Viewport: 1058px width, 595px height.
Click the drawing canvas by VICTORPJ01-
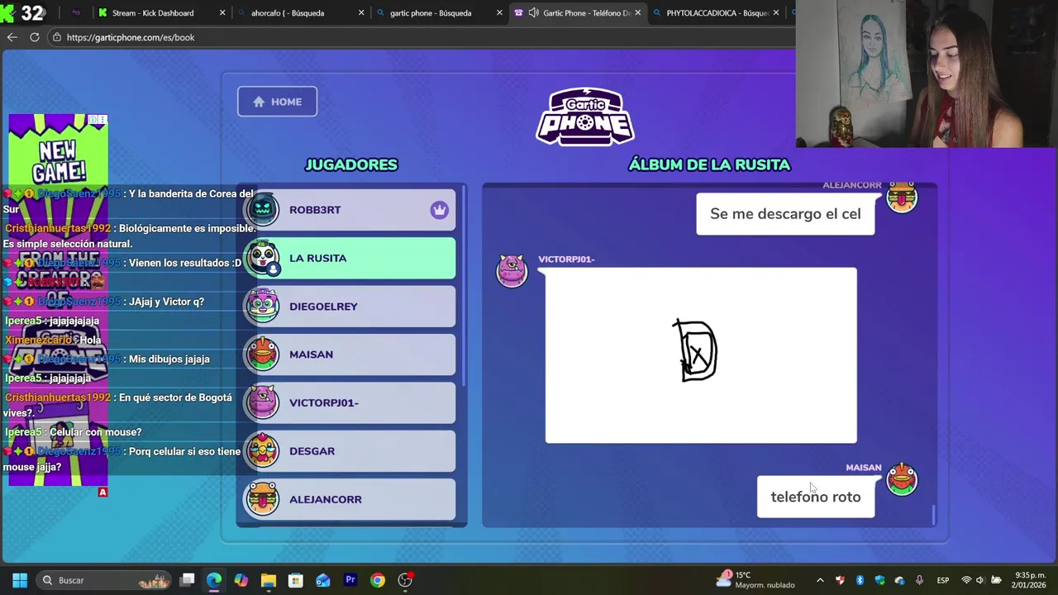(701, 355)
